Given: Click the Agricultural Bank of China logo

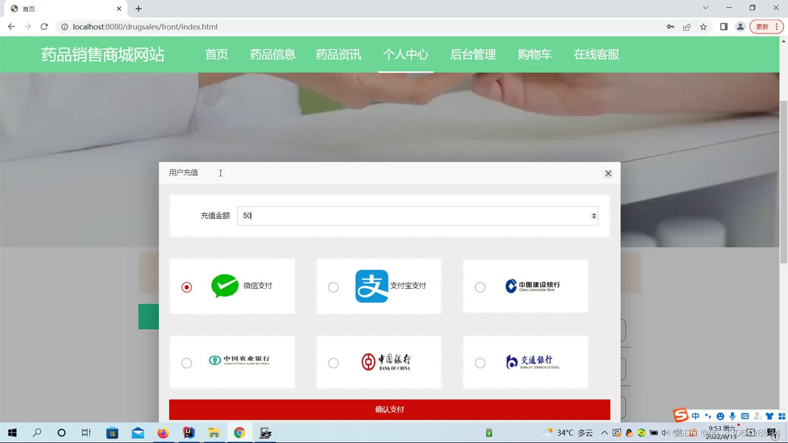Looking at the screenshot, I should tap(239, 360).
